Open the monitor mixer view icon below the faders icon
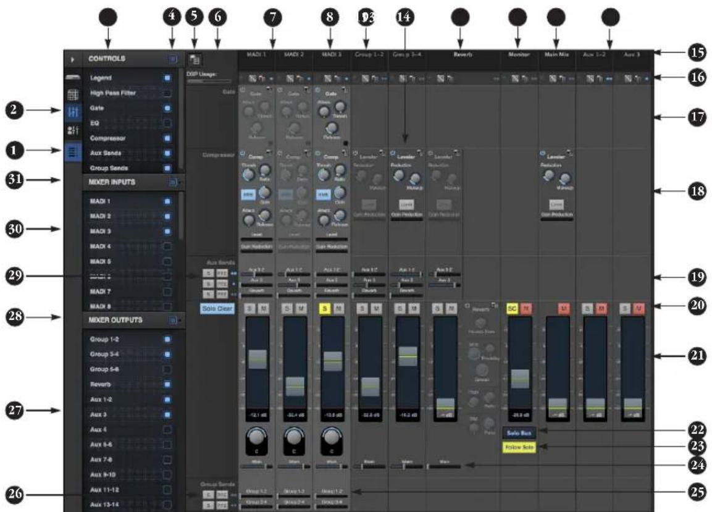 [x=73, y=131]
